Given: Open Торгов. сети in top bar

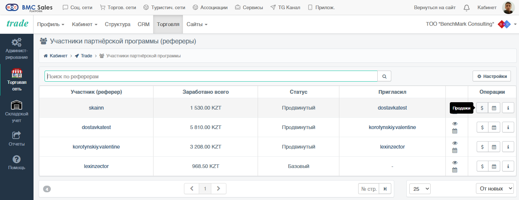Looking at the screenshot, I should (118, 7).
